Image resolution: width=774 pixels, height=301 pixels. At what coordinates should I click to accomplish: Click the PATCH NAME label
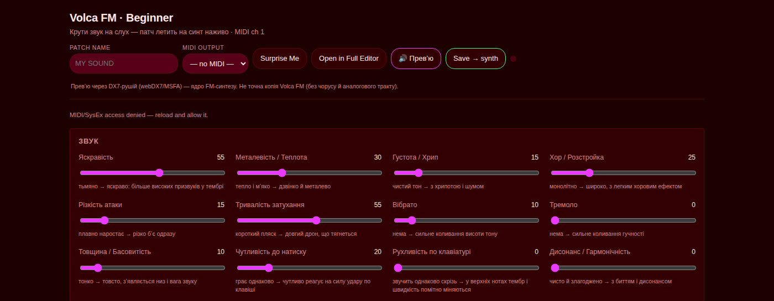90,47
